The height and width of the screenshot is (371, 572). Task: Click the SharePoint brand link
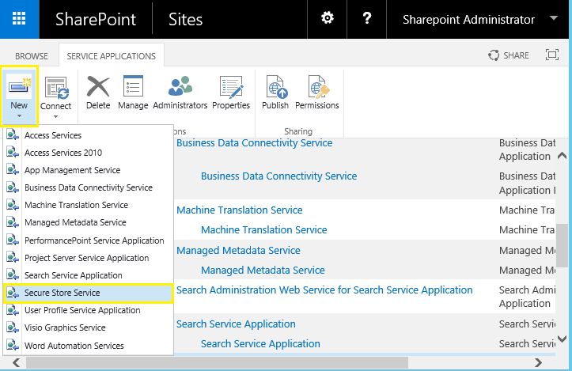pyautogui.click(x=96, y=19)
